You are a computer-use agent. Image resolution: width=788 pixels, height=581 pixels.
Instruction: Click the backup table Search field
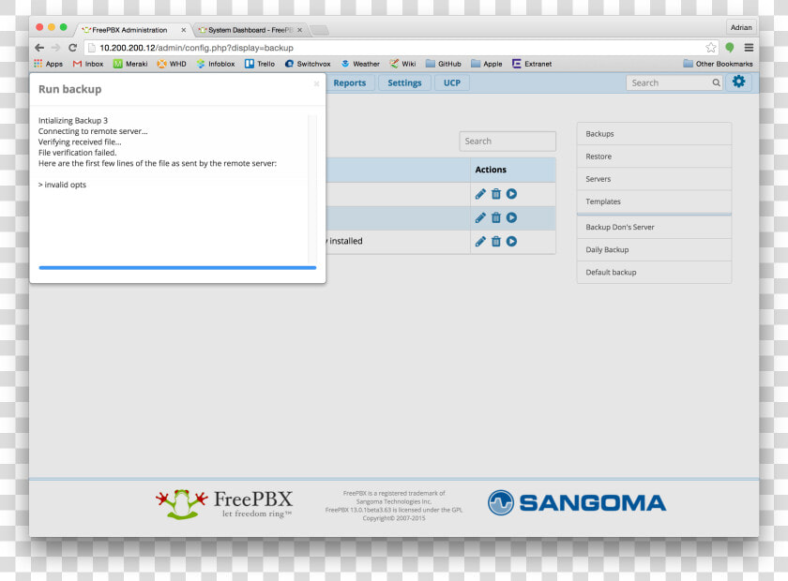pyautogui.click(x=508, y=142)
